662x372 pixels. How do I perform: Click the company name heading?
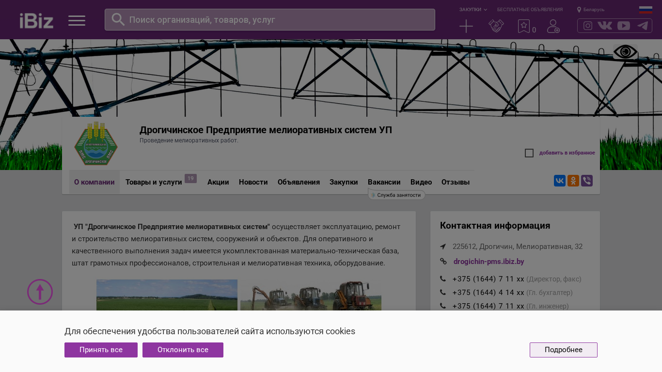[x=266, y=130]
